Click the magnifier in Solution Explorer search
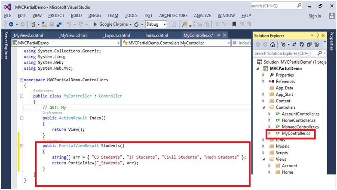337x190 pixels. [320, 53]
